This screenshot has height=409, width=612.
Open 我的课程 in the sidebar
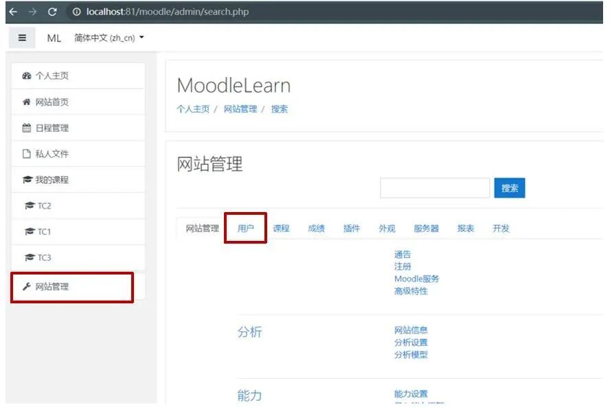78,180
